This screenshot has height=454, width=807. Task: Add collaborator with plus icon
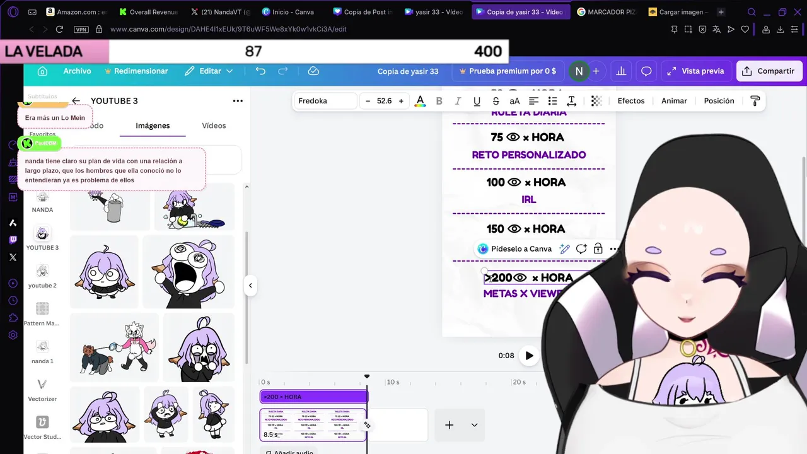click(x=596, y=71)
